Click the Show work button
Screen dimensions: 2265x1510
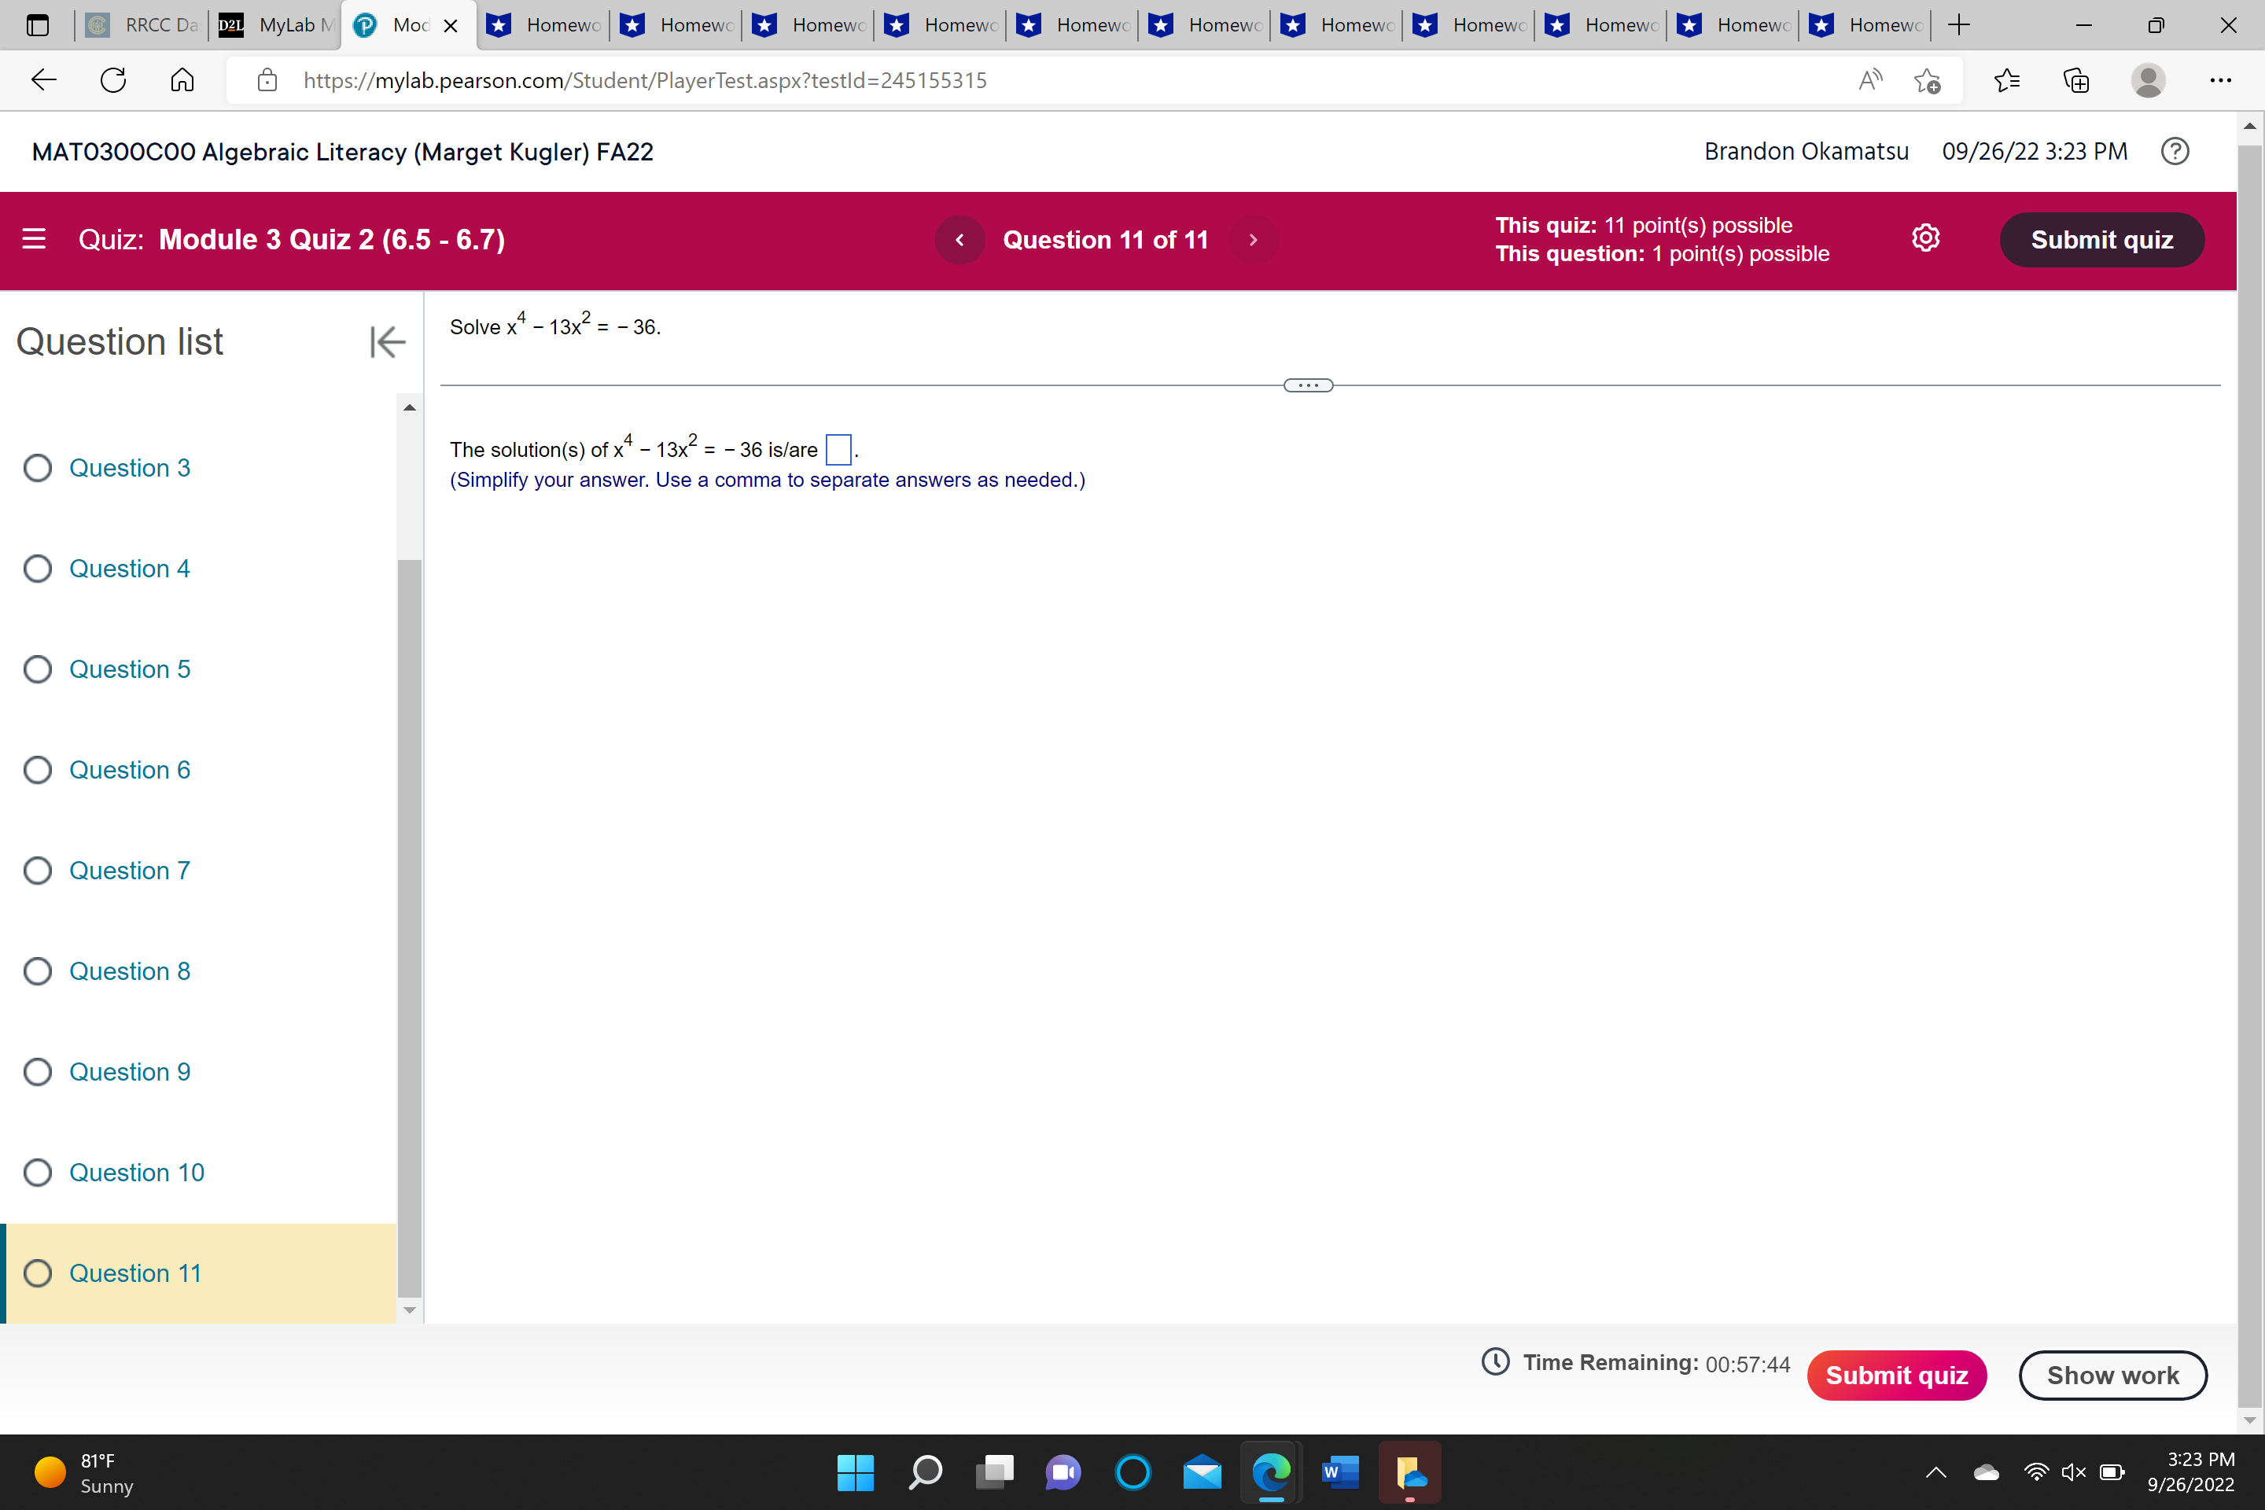pos(2112,1374)
